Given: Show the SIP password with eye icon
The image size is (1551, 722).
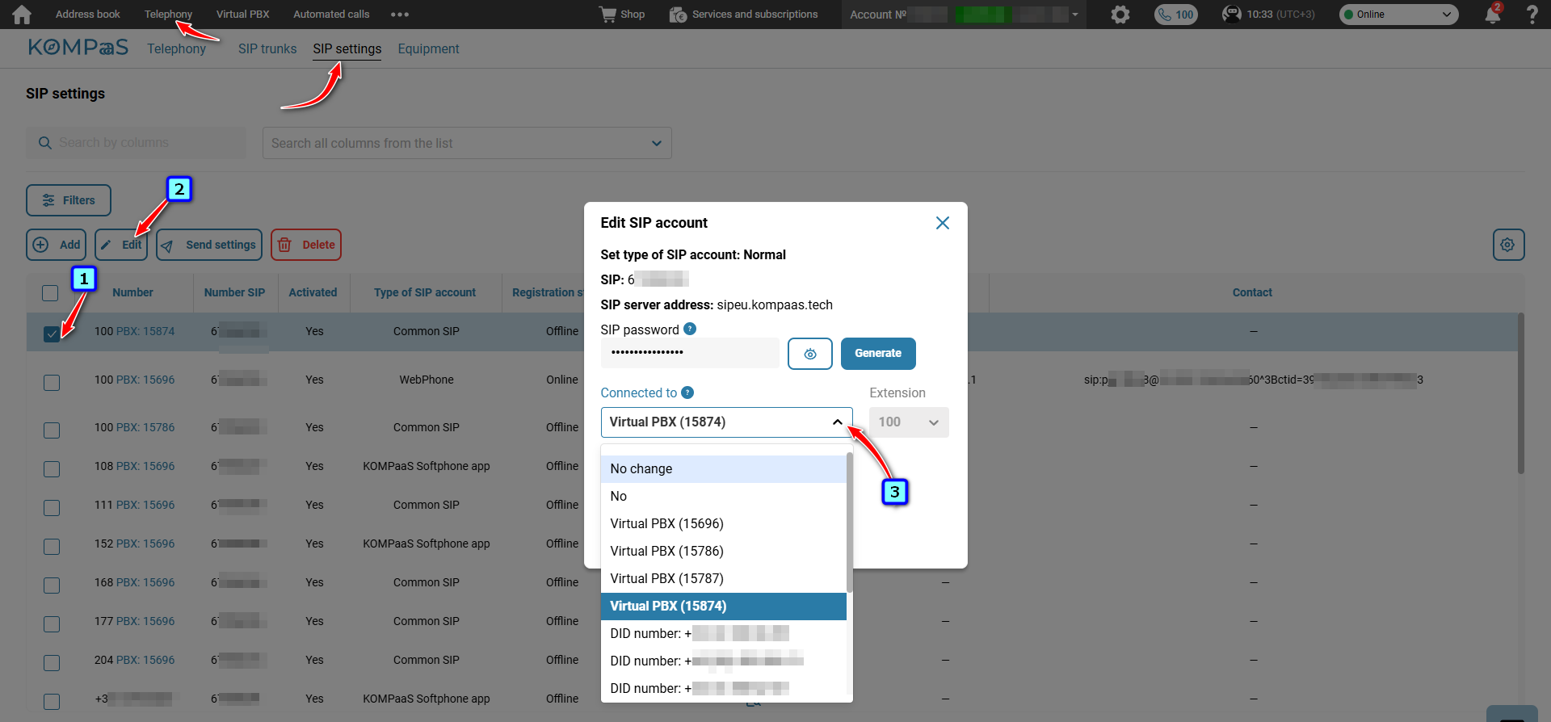Looking at the screenshot, I should click(809, 354).
